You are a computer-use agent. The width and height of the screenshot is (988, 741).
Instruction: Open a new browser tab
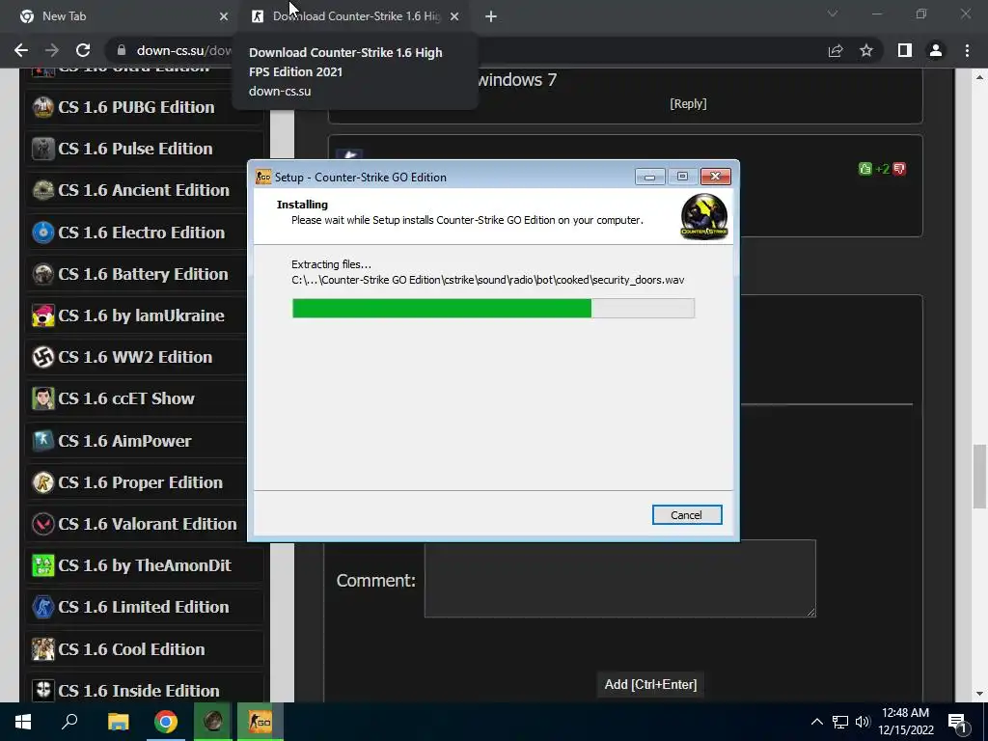491,17
